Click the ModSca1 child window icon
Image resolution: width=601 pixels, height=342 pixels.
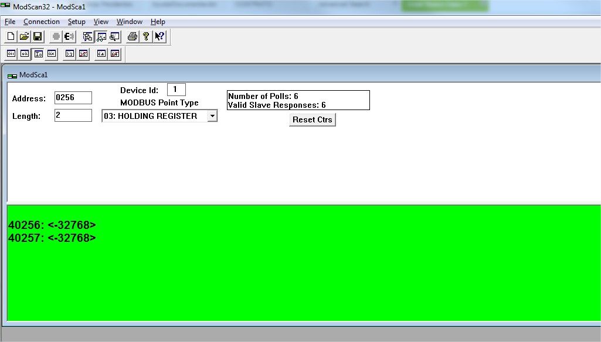[12, 76]
